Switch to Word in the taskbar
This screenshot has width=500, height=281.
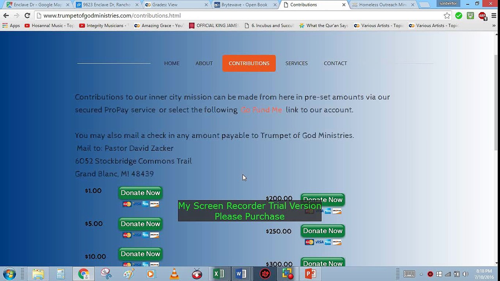pos(241,274)
